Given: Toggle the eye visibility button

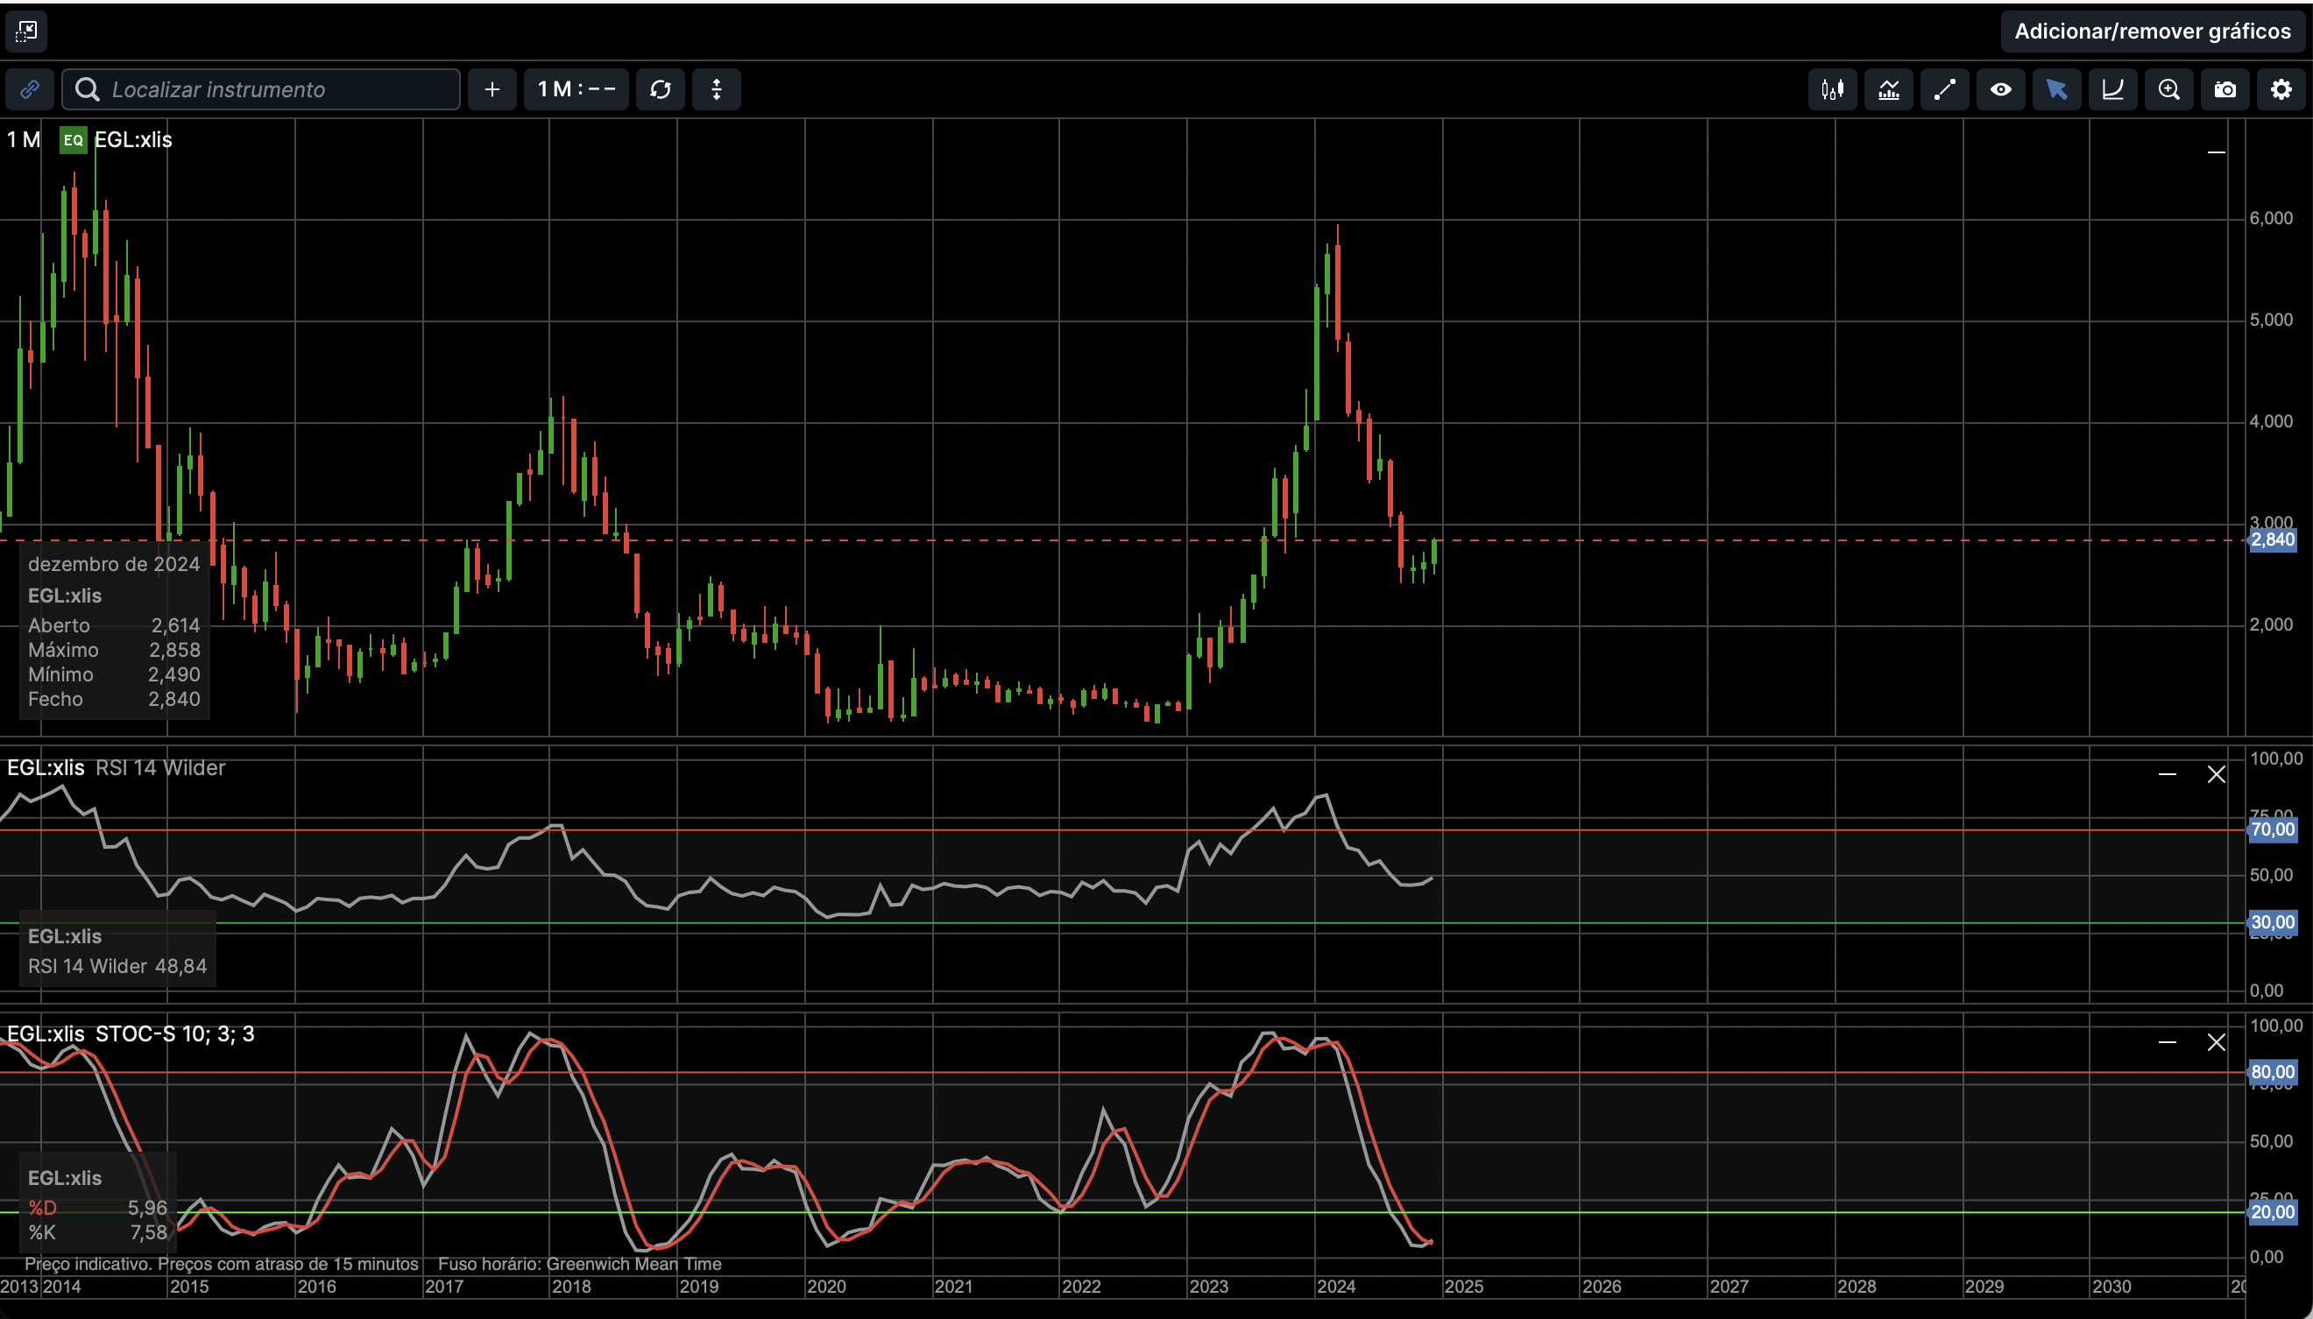Looking at the screenshot, I should click(x=2000, y=89).
